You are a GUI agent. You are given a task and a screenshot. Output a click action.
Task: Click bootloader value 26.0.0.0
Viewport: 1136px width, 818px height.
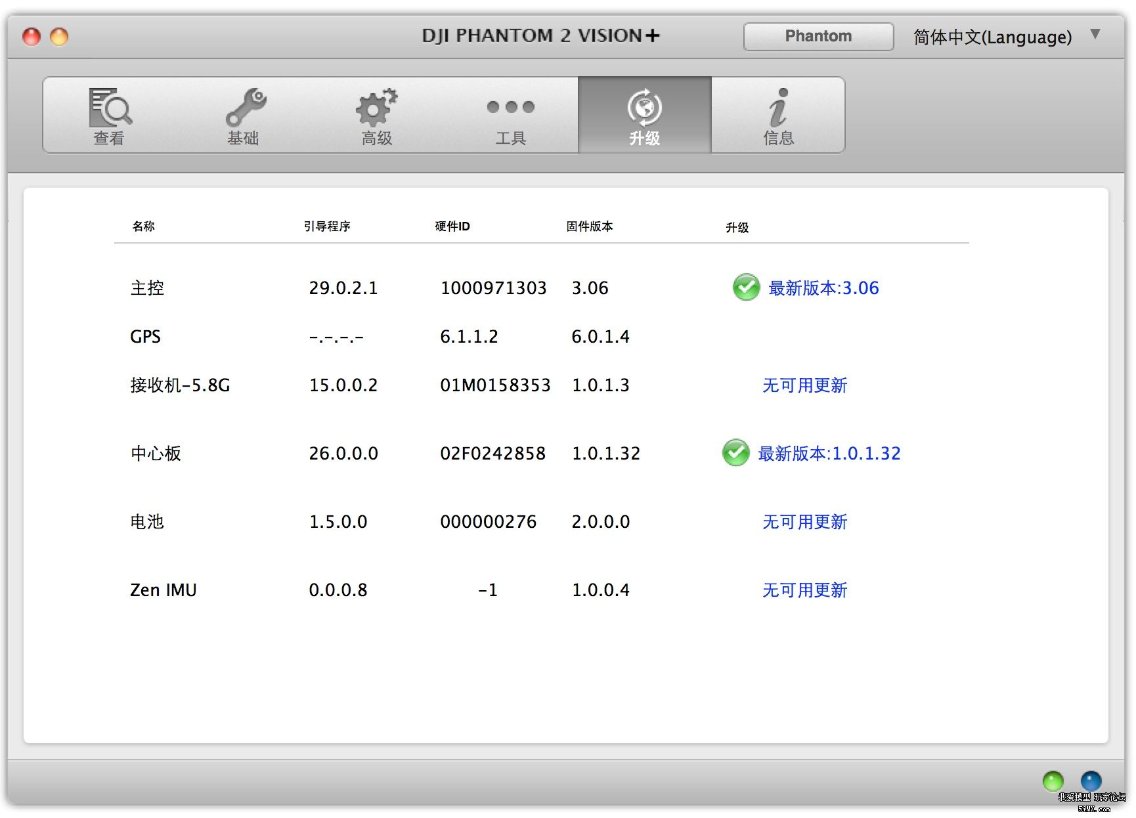click(x=343, y=453)
